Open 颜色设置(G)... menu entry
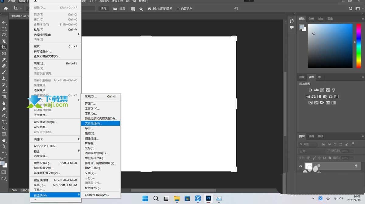 coord(56,163)
